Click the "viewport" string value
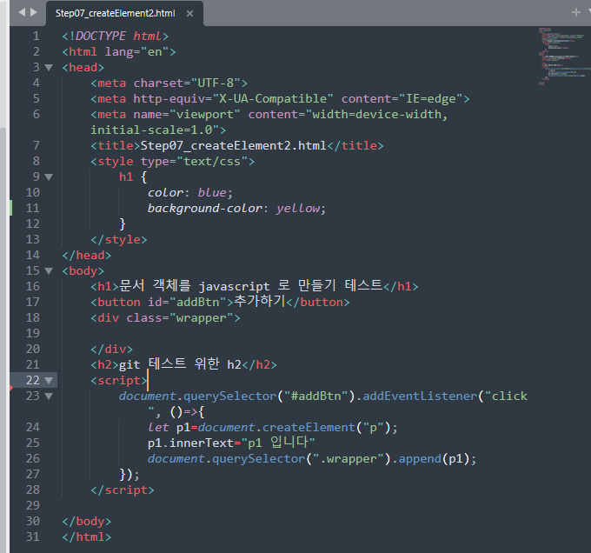Viewport: 591px width, 553px height. point(205,114)
